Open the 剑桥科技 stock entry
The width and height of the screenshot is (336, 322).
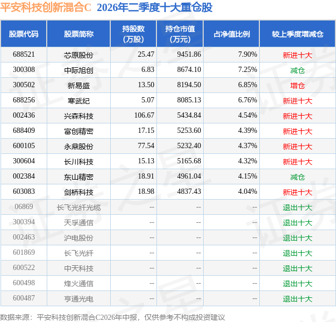(79, 192)
